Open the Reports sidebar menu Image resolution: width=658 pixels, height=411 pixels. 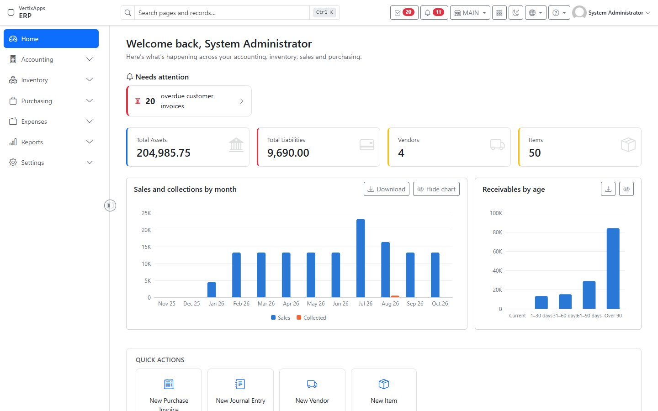coord(51,142)
